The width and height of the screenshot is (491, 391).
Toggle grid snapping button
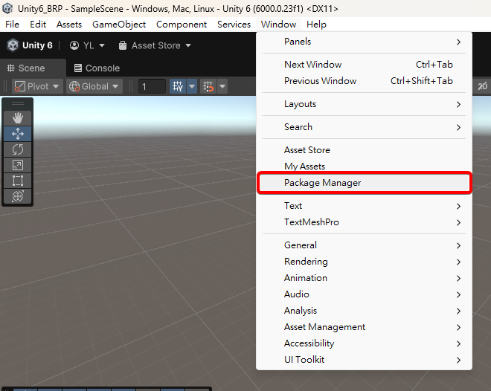[208, 86]
